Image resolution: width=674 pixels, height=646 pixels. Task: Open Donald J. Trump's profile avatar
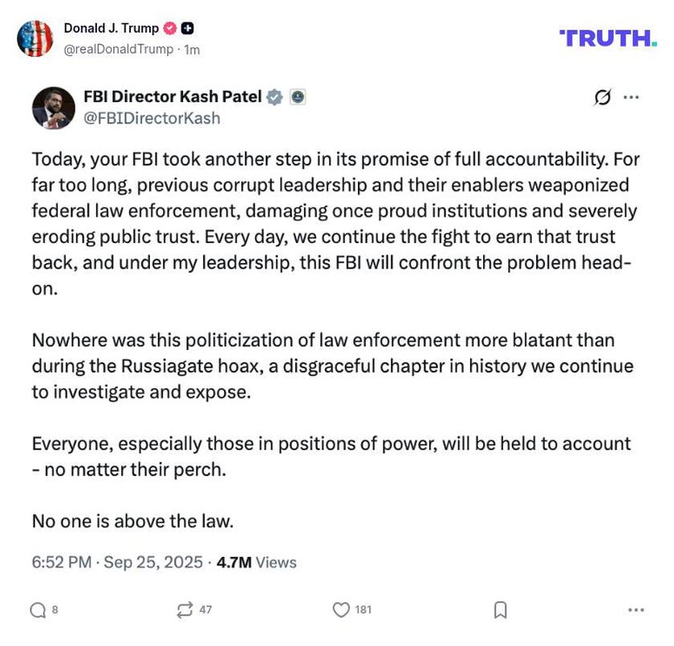click(35, 38)
